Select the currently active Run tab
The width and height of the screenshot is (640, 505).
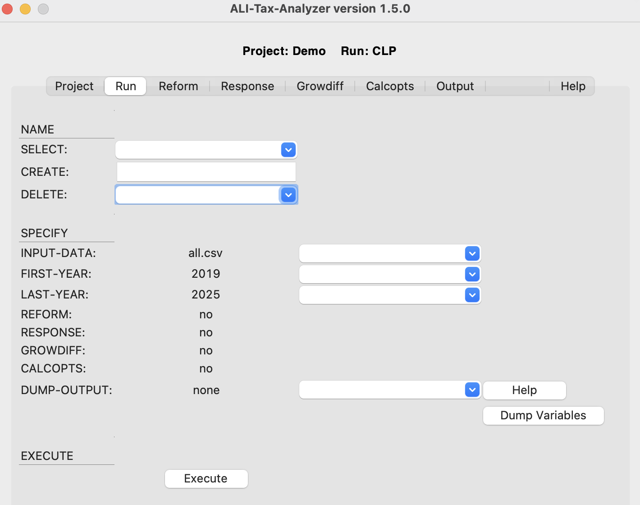point(125,86)
